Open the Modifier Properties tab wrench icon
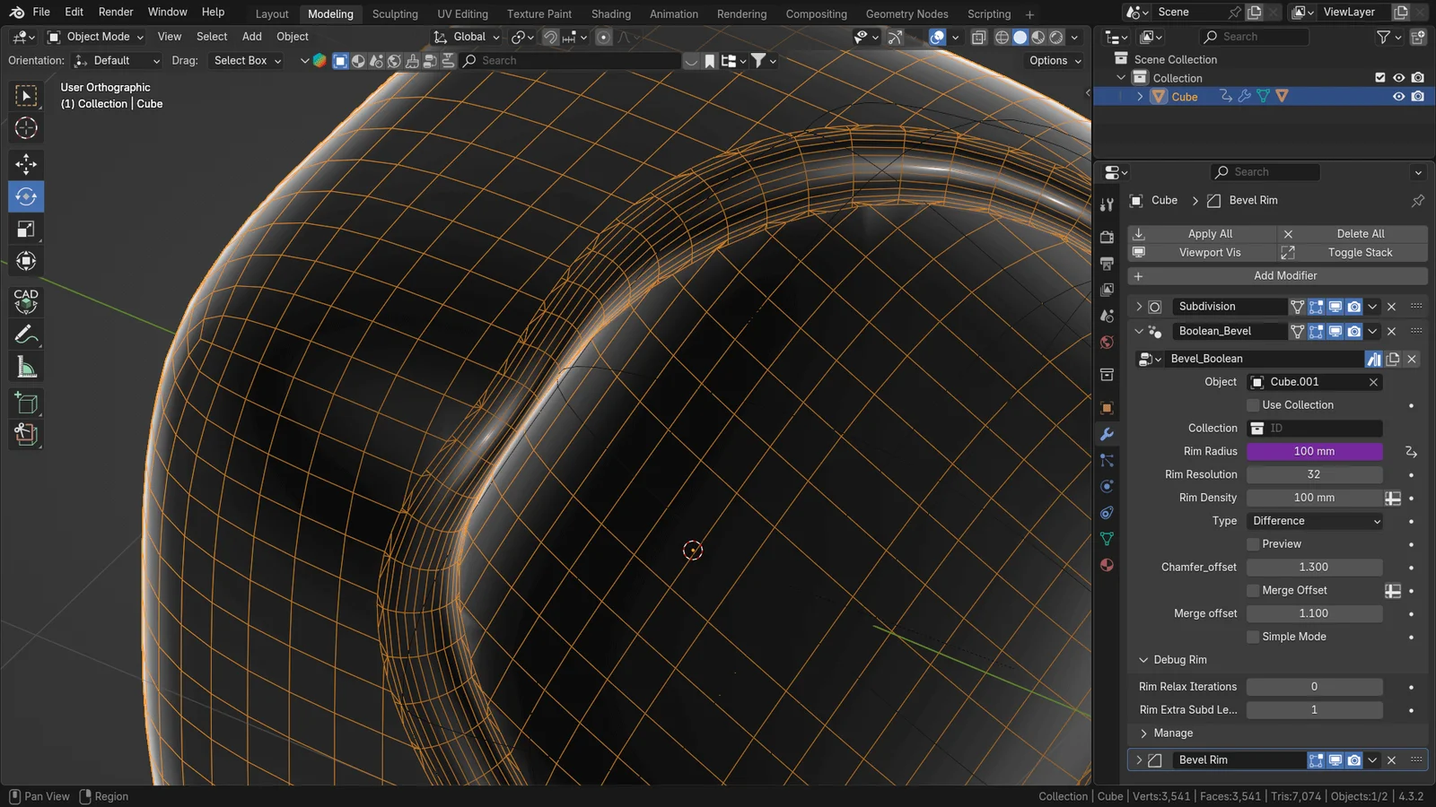Viewport: 1436px width, 807px height. pyautogui.click(x=1107, y=434)
